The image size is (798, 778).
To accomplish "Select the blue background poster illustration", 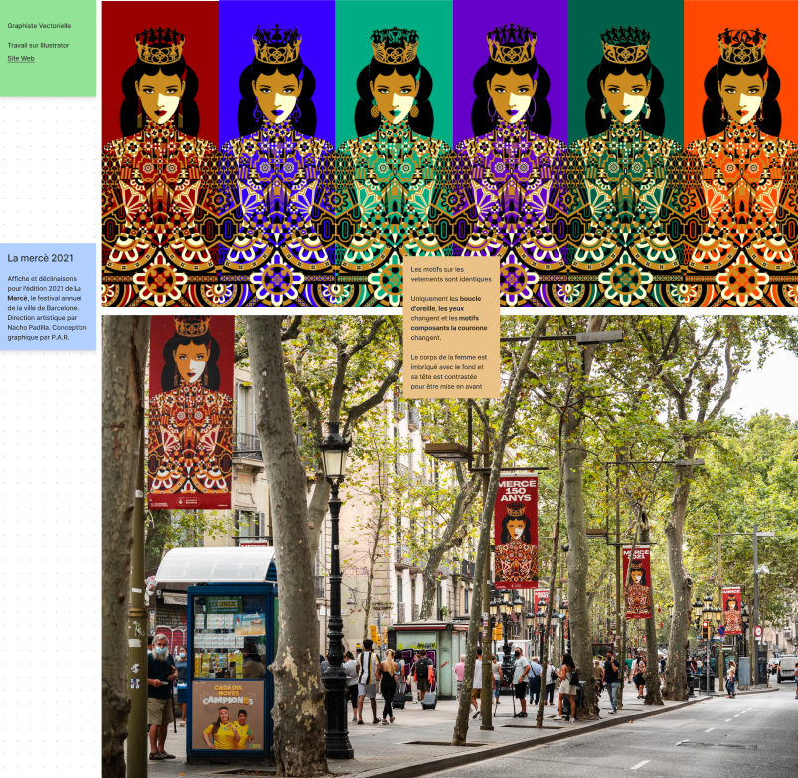I will point(277,154).
